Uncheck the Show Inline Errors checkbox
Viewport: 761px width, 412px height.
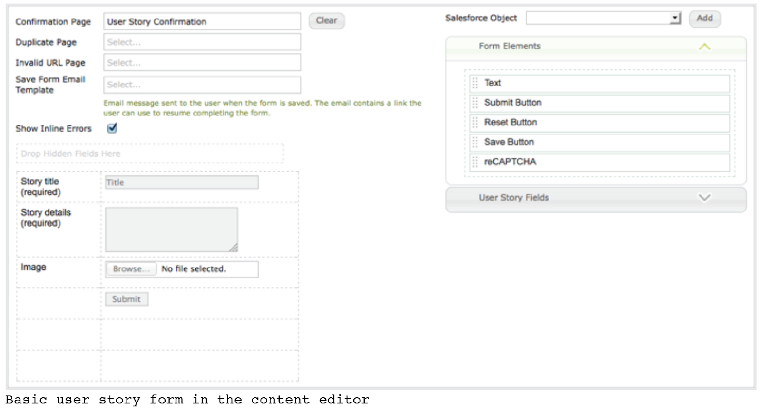tap(112, 128)
